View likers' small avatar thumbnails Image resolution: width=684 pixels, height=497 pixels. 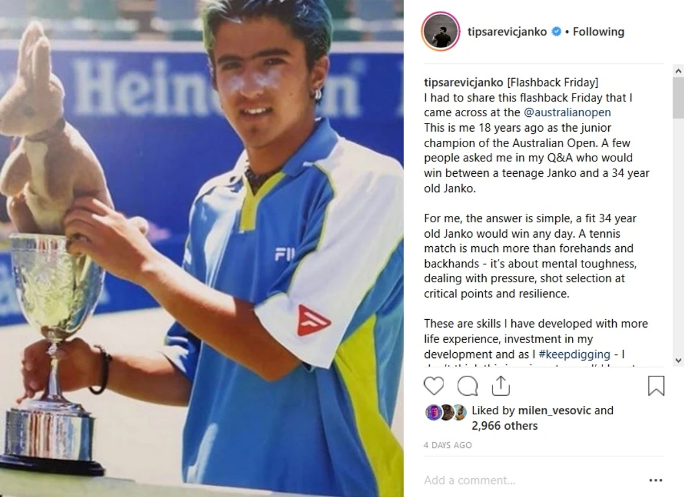point(446,412)
